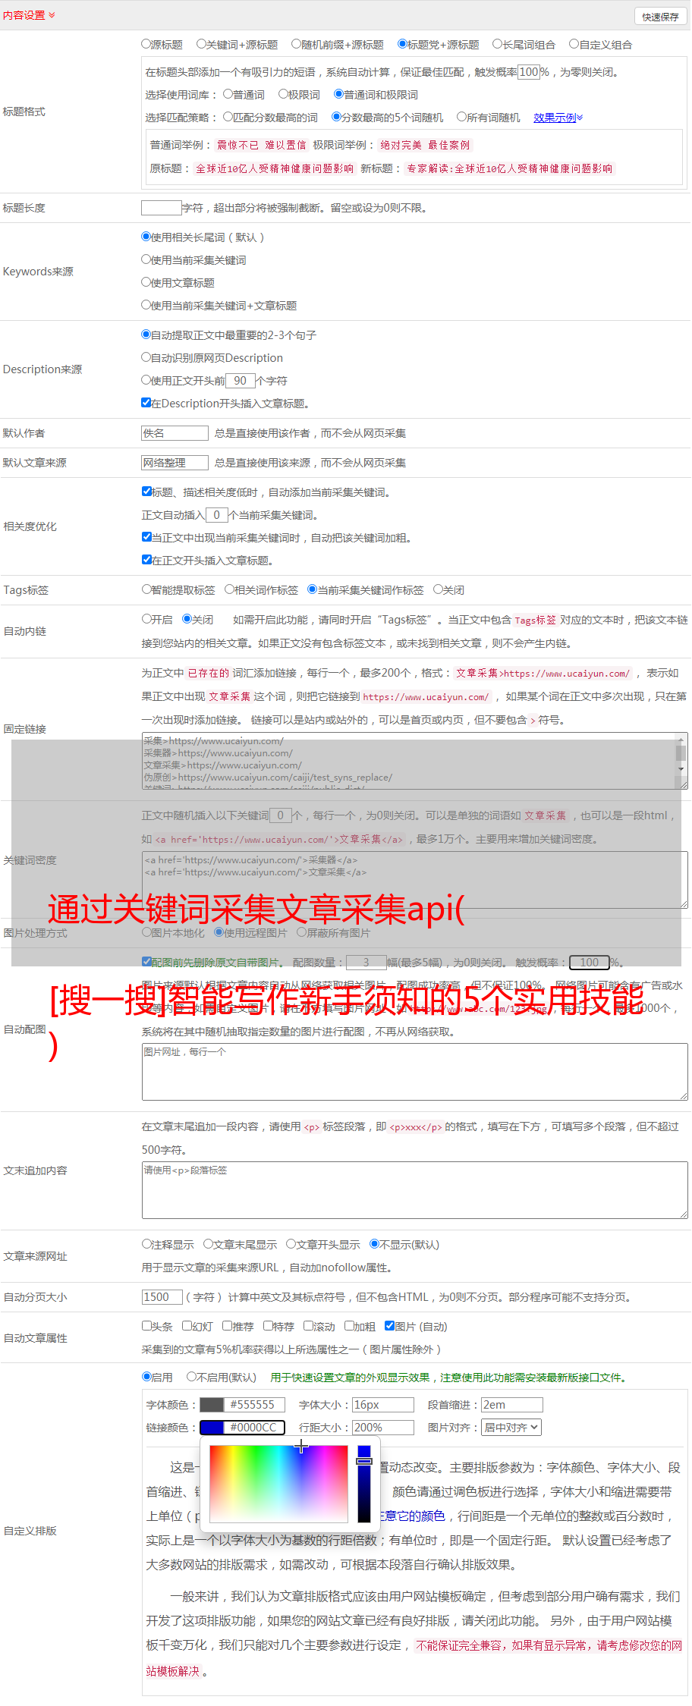Choose 使用当前采集关键词 for keywords

coord(146,259)
